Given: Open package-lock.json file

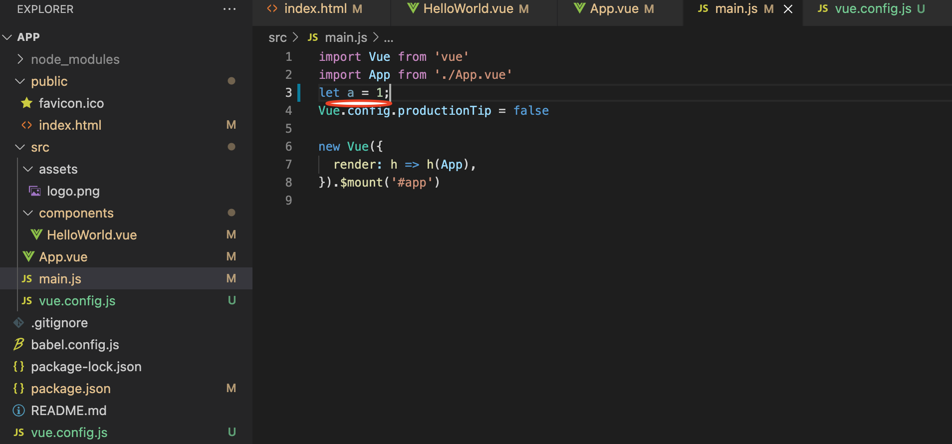Looking at the screenshot, I should click(86, 367).
